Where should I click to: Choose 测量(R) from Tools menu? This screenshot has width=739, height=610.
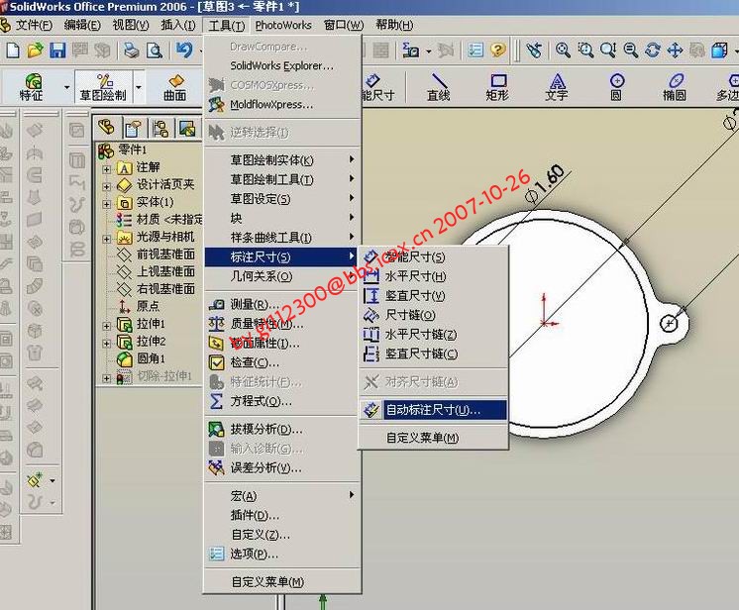(x=282, y=305)
